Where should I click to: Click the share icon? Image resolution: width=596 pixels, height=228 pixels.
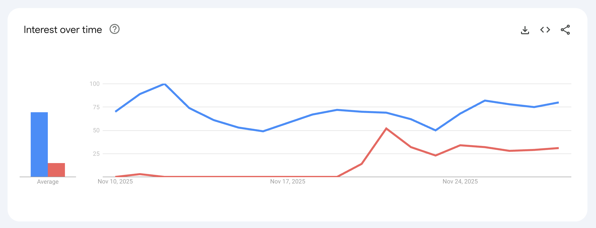[565, 30]
